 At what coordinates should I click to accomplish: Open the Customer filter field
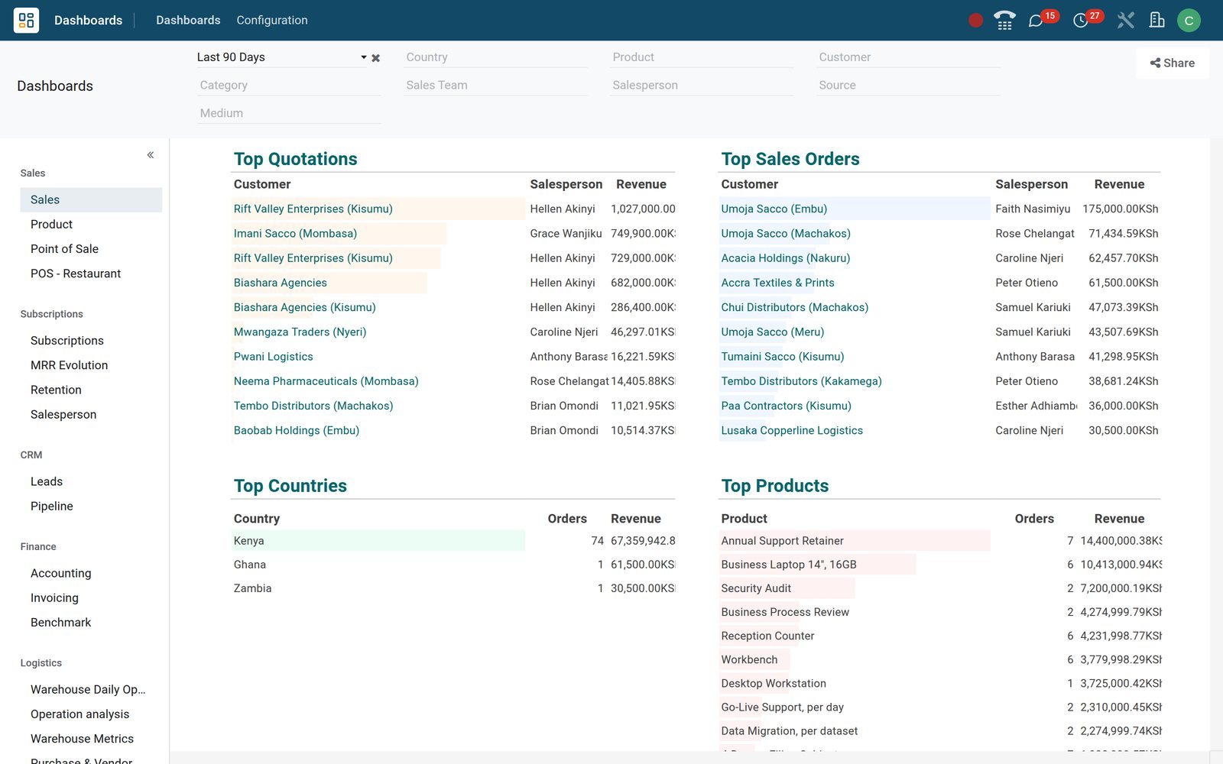click(908, 57)
